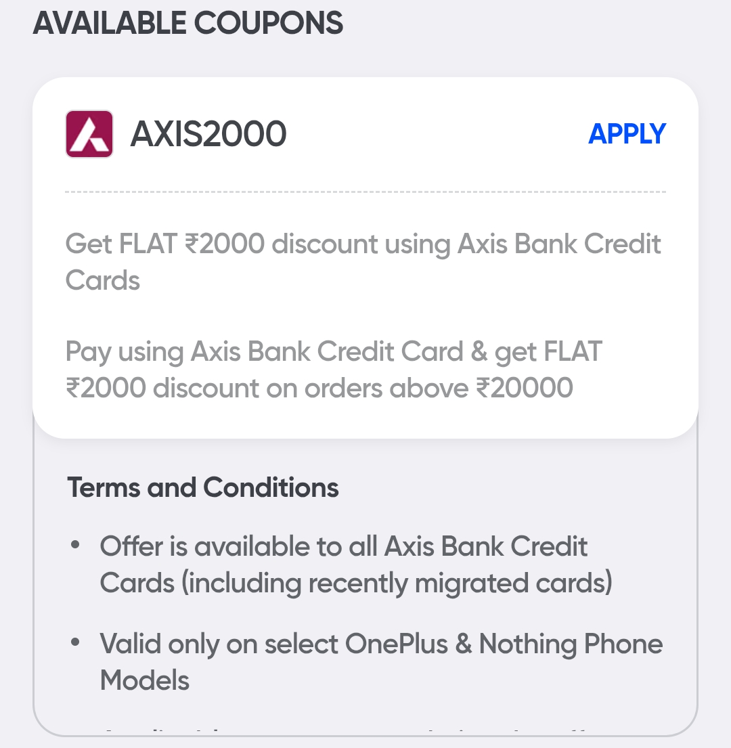
Task: Select the AXIS2000 coupon code text
Action: (208, 134)
